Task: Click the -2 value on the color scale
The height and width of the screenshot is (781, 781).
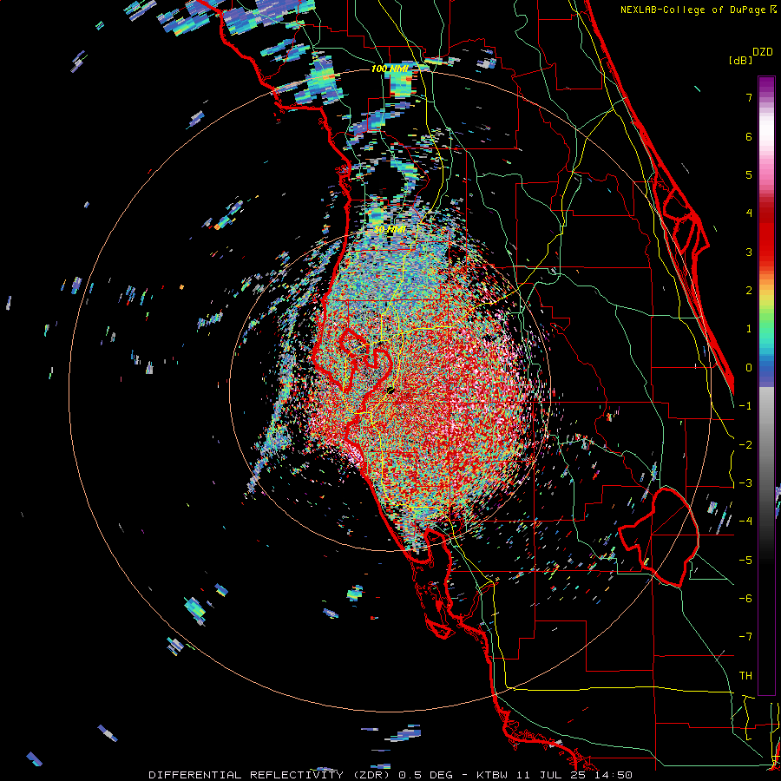Action: tap(745, 445)
